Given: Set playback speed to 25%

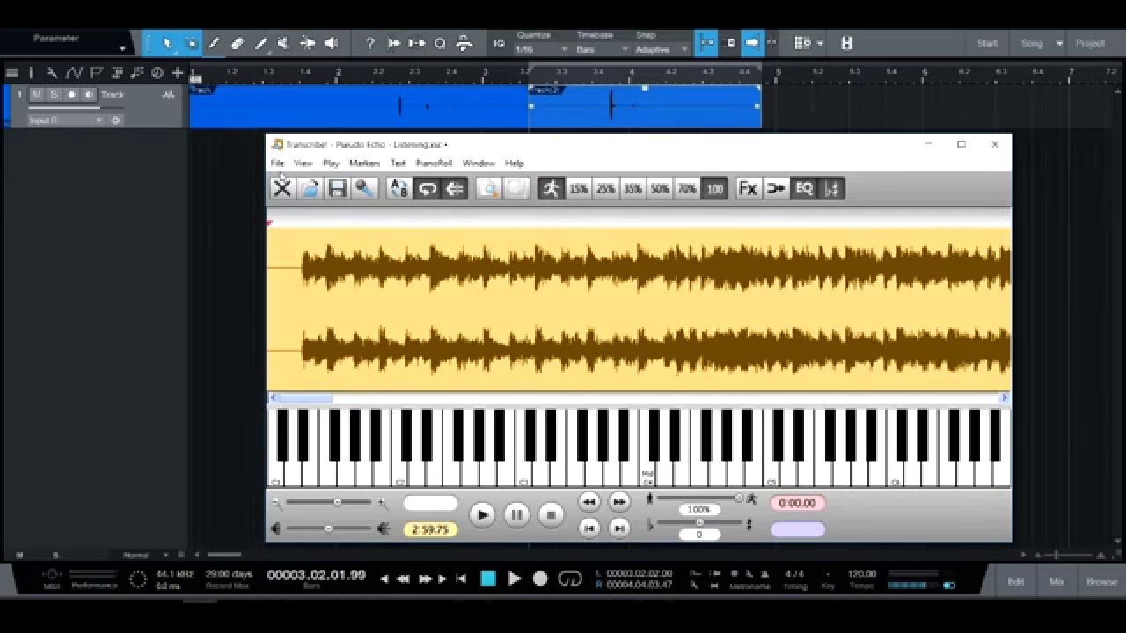Looking at the screenshot, I should pyautogui.click(x=605, y=188).
